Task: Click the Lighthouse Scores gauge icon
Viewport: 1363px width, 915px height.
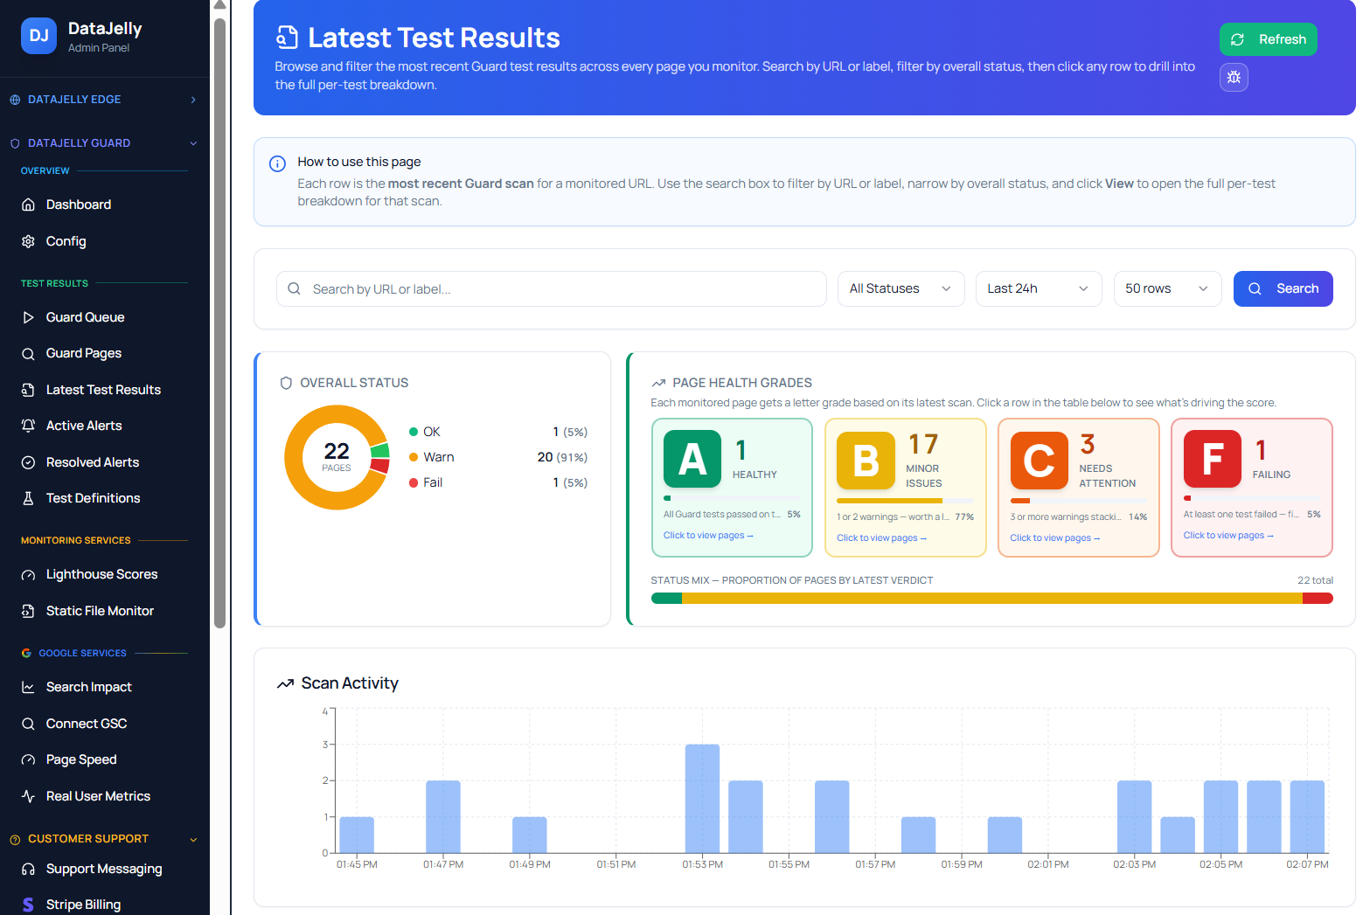Action: [x=28, y=574]
